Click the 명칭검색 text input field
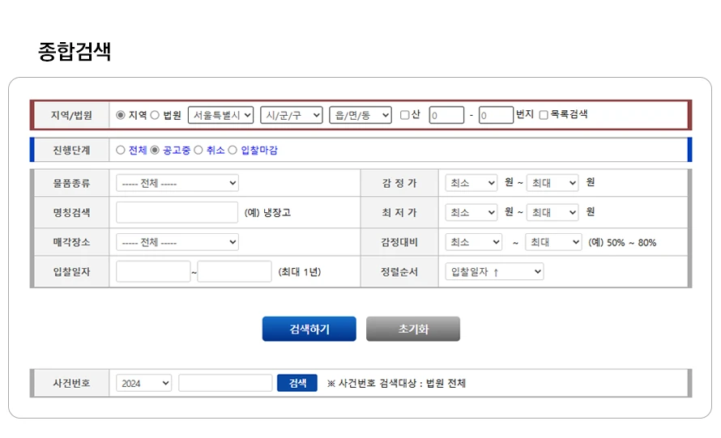This screenshot has height=438, width=721. point(177,212)
